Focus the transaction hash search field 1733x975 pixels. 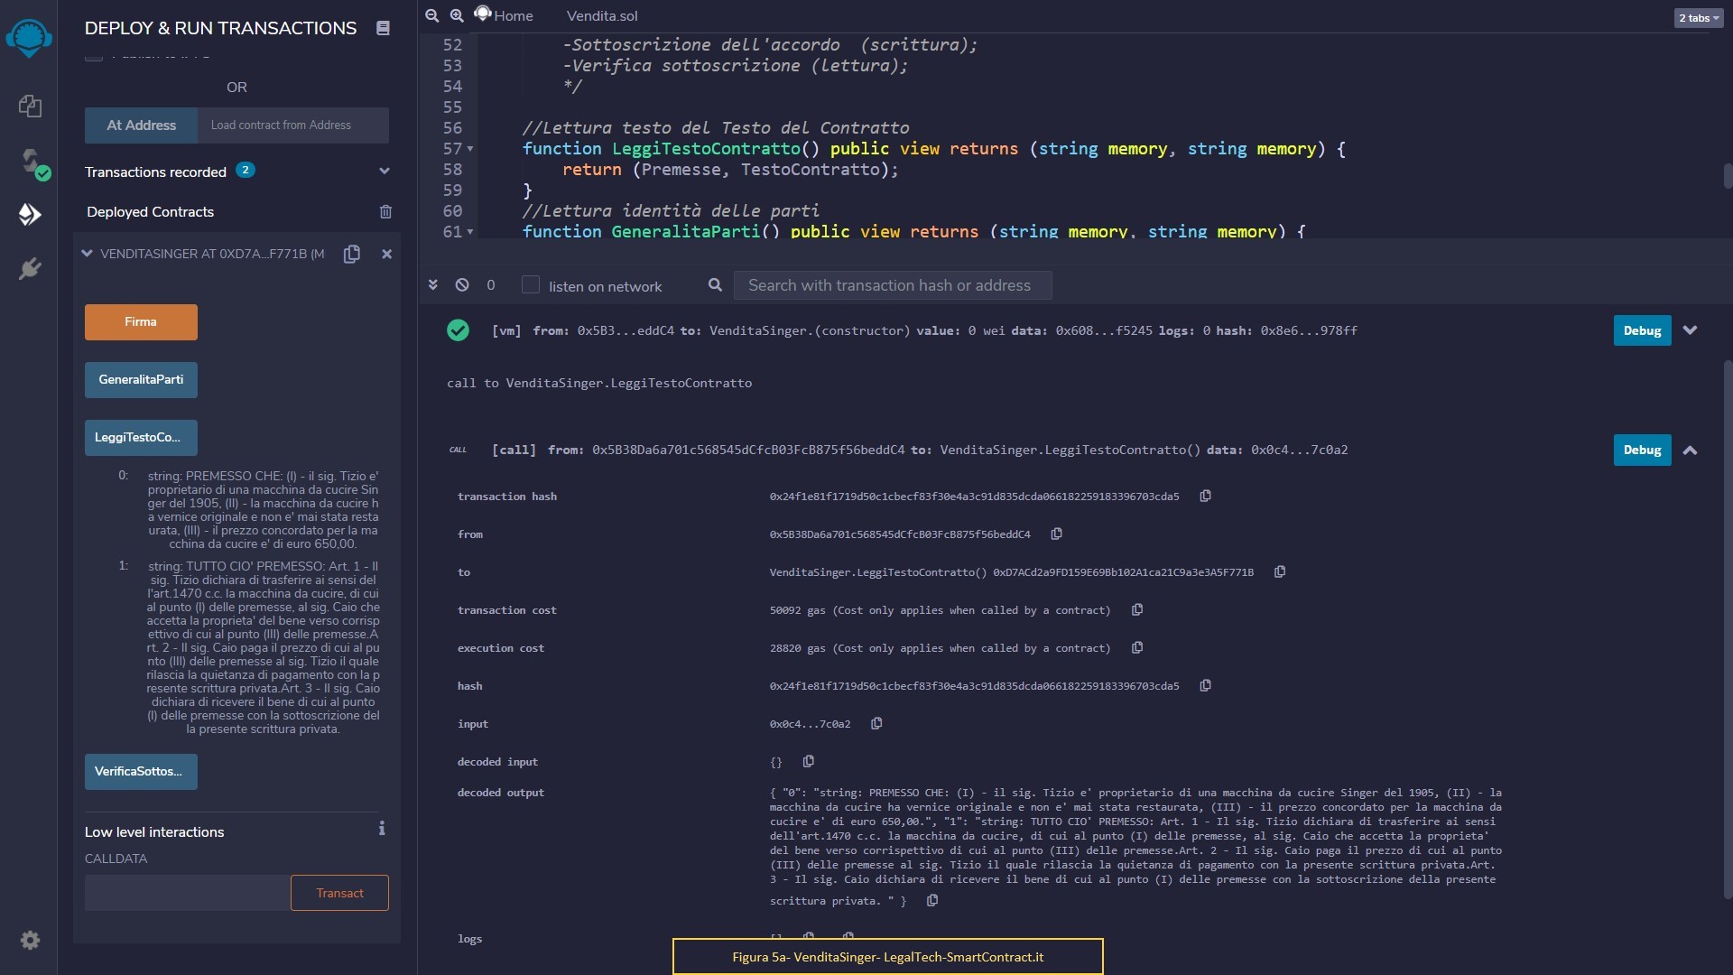point(893,285)
